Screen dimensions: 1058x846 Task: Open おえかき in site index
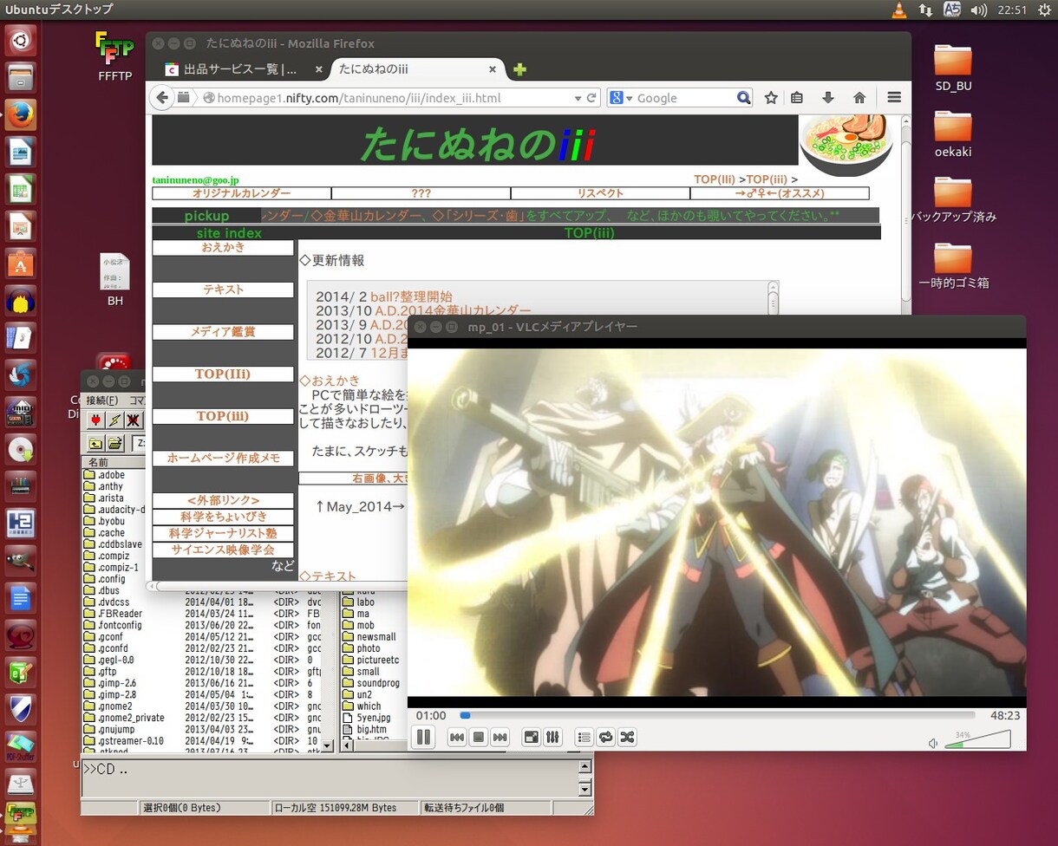coord(223,248)
